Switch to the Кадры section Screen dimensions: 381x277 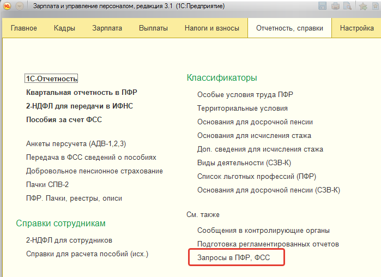64,28
